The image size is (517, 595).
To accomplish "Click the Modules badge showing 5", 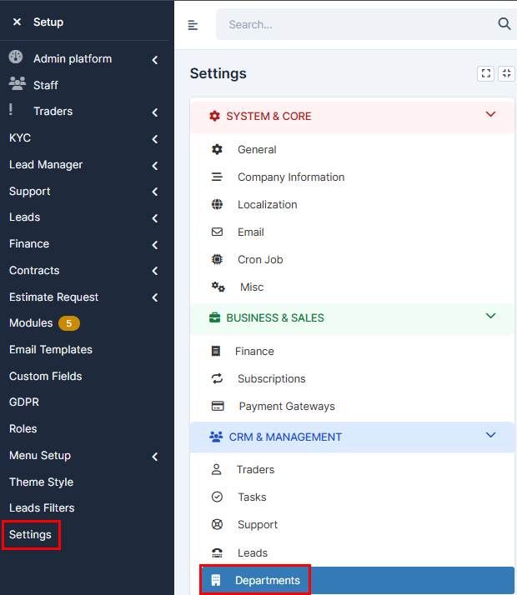I will (x=68, y=323).
